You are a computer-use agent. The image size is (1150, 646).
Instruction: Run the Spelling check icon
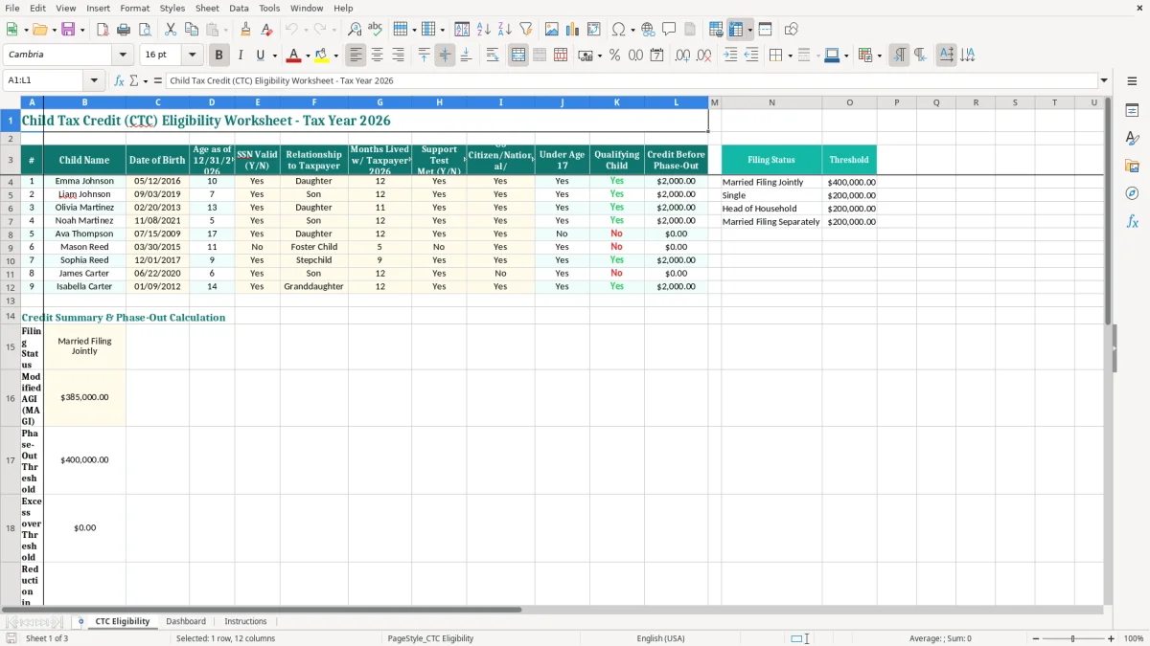click(375, 30)
